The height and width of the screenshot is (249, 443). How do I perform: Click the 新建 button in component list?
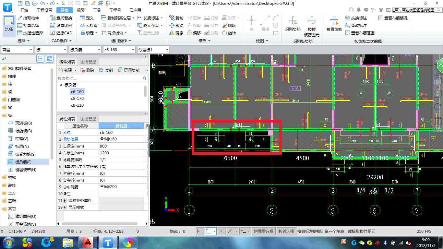tap(67, 70)
